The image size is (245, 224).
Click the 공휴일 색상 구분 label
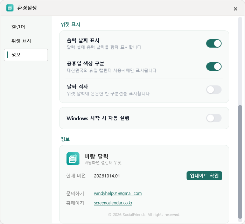pos(85,63)
